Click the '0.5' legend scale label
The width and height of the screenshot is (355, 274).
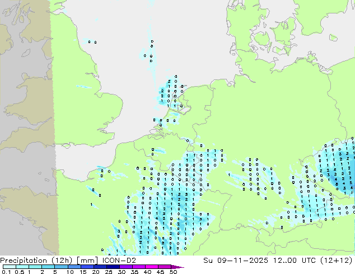(x=19, y=272)
